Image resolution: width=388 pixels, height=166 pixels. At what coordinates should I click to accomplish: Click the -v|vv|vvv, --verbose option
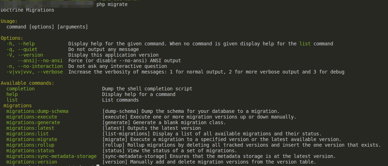[x=35, y=72]
